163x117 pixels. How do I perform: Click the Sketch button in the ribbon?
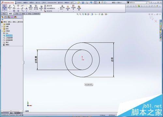5,7
